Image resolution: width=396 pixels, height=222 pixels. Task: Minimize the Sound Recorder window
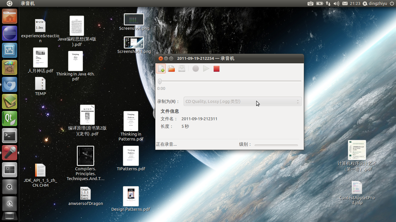point(166,58)
